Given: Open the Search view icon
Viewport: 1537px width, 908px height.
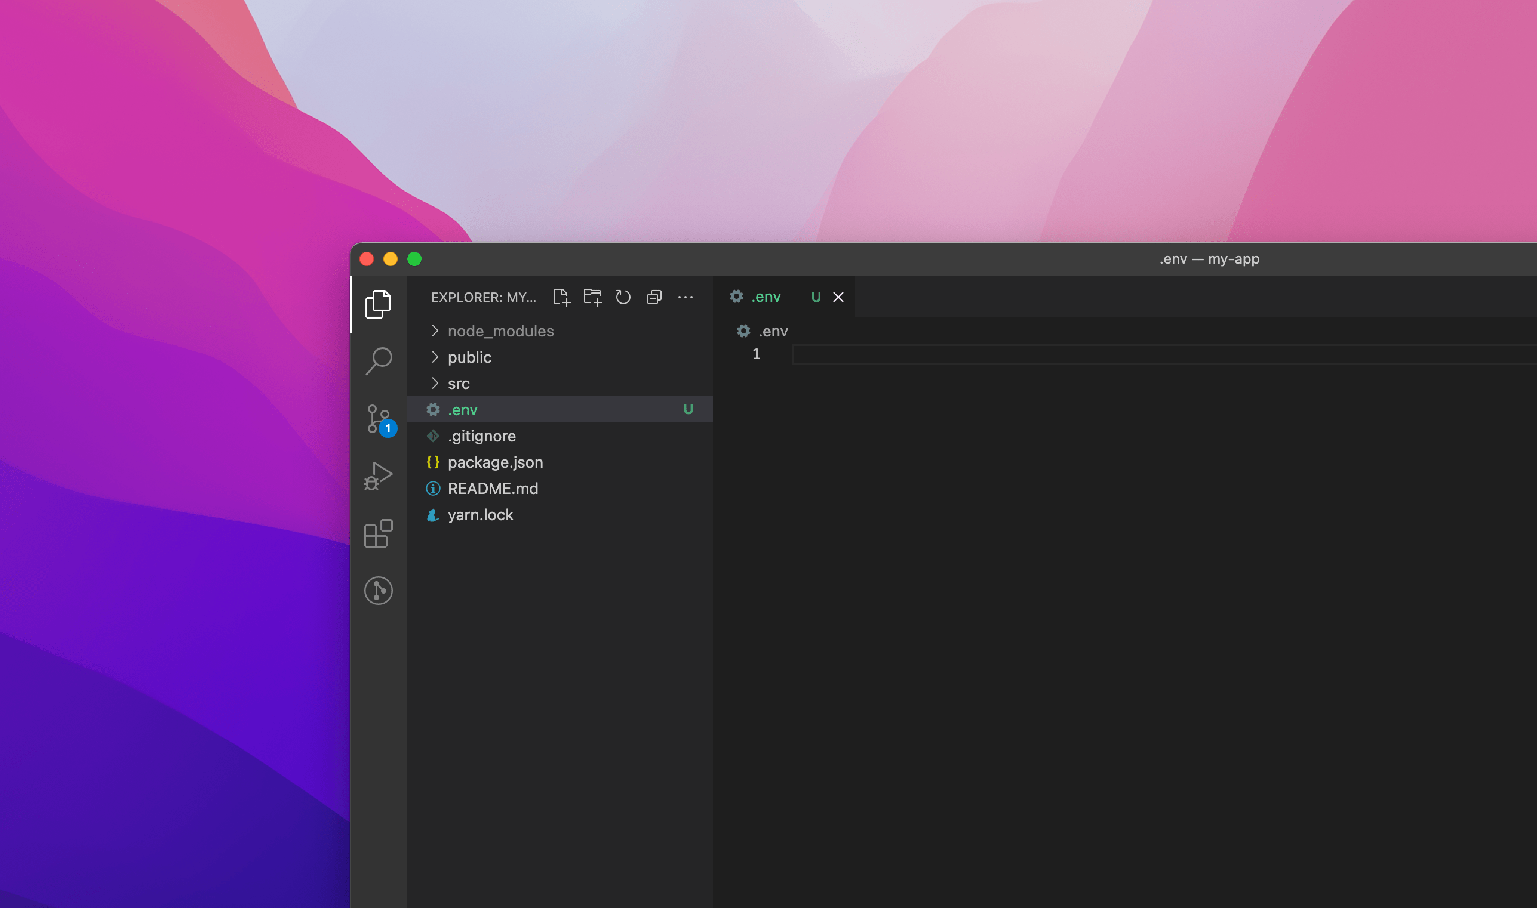Looking at the screenshot, I should (x=378, y=361).
